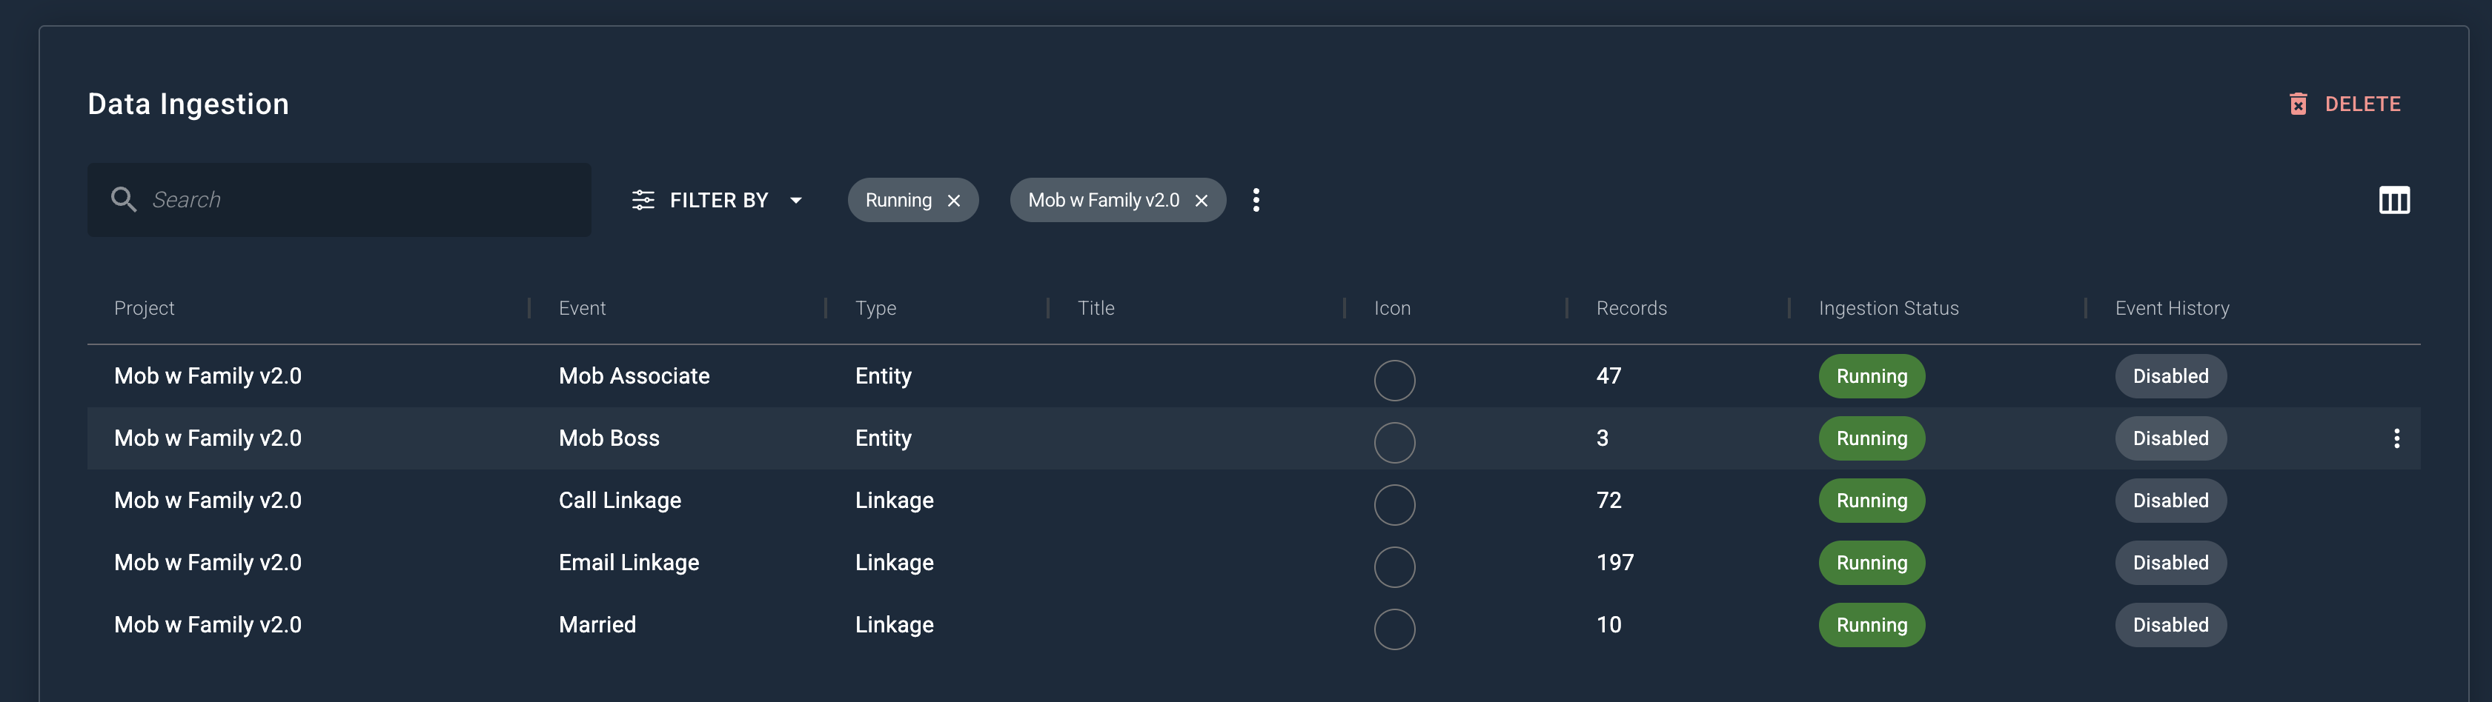
Task: Open the filters overflow kebab menu
Action: (1256, 200)
